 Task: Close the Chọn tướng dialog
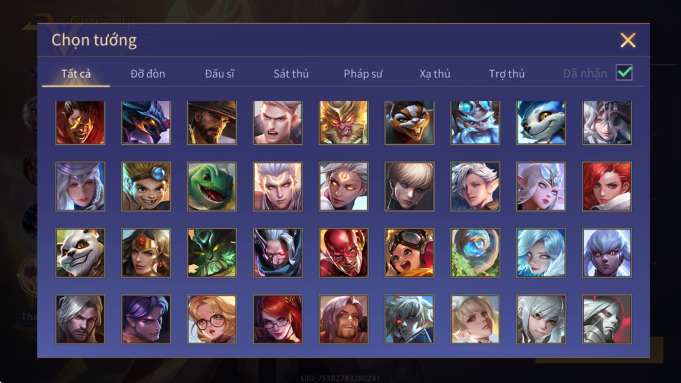[628, 40]
